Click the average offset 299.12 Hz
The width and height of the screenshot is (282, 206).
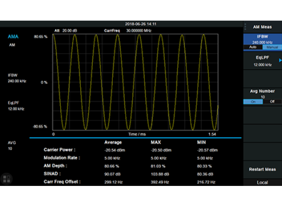tap(113, 182)
